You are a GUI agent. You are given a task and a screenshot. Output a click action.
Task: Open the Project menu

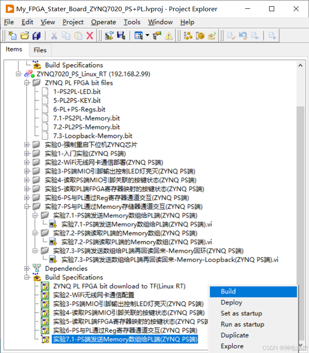73,22
